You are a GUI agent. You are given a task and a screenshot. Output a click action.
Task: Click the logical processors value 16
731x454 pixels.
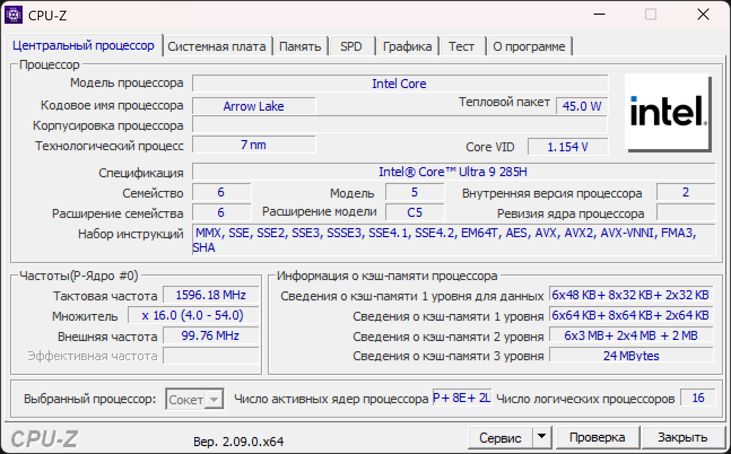698,398
